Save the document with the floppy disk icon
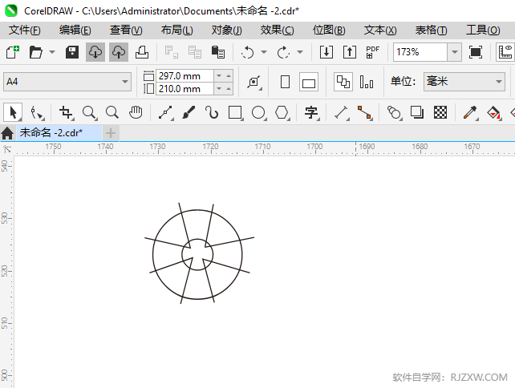This screenshot has height=388, width=515. [x=72, y=52]
